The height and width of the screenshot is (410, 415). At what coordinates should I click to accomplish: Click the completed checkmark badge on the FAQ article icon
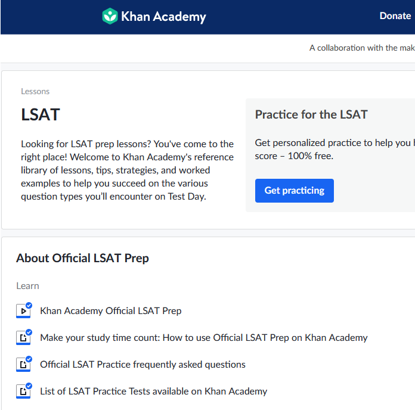pyautogui.click(x=29, y=359)
